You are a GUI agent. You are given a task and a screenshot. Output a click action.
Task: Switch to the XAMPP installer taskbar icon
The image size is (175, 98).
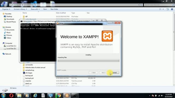pos(67,96)
